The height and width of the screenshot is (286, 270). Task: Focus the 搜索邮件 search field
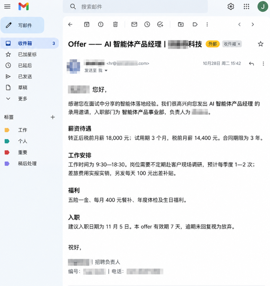coord(135,7)
